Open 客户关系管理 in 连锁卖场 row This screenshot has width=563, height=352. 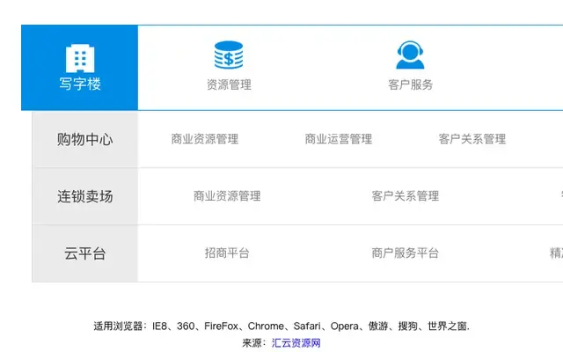click(x=406, y=196)
